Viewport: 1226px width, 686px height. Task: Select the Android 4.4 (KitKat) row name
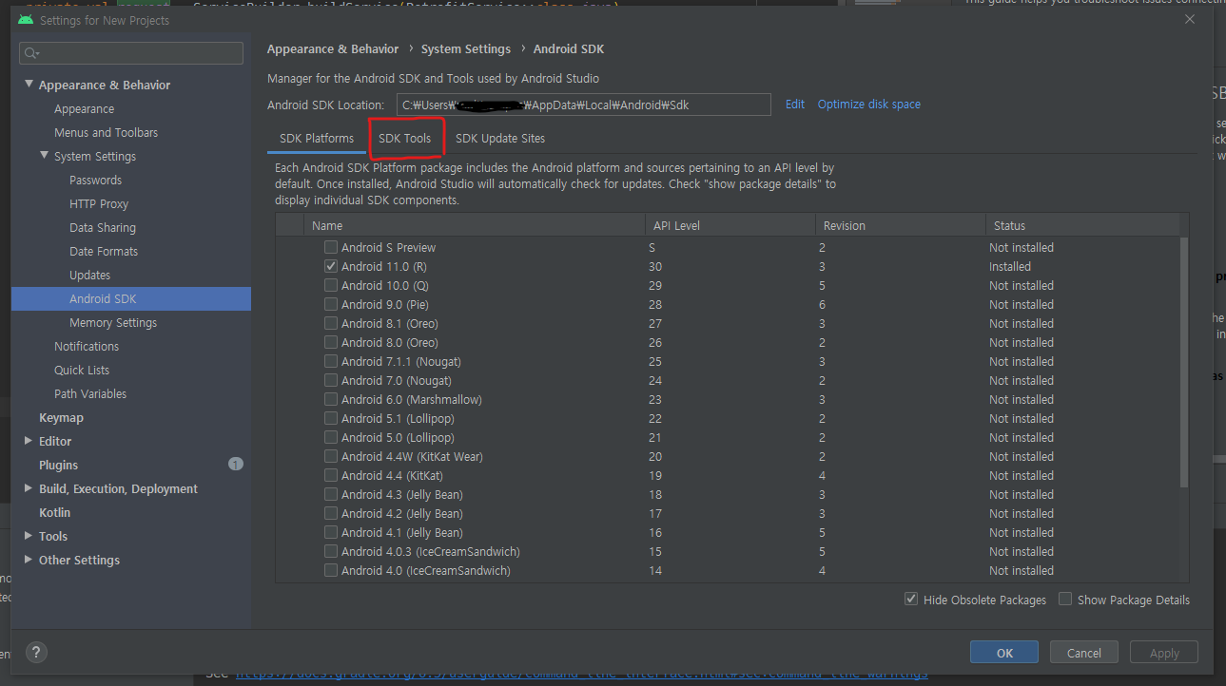pyautogui.click(x=392, y=475)
